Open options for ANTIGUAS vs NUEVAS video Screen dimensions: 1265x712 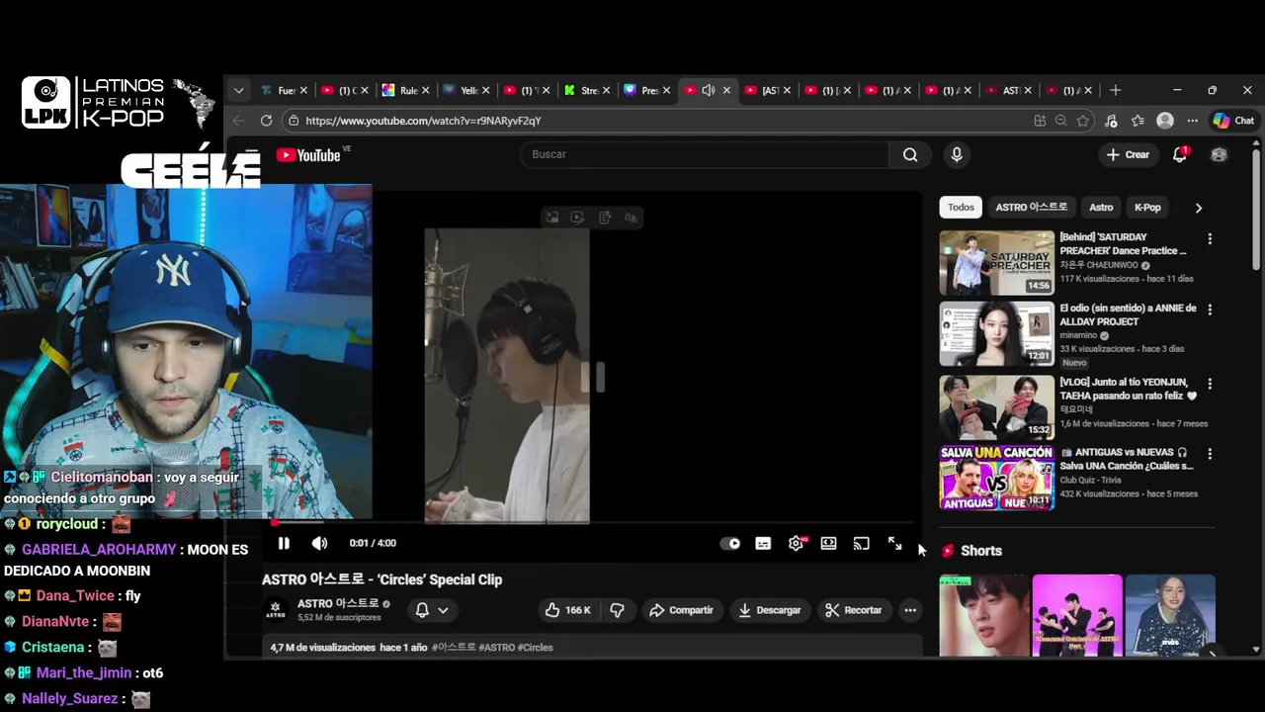click(x=1210, y=454)
